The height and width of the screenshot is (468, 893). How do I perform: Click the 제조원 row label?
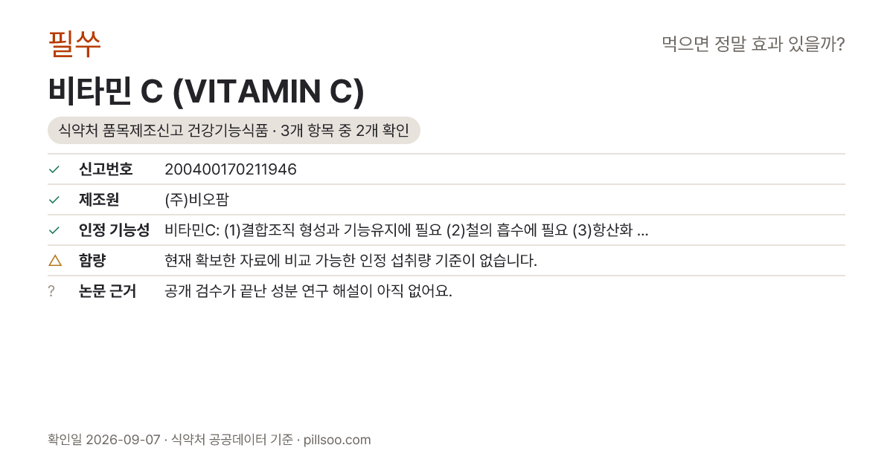[x=99, y=200]
